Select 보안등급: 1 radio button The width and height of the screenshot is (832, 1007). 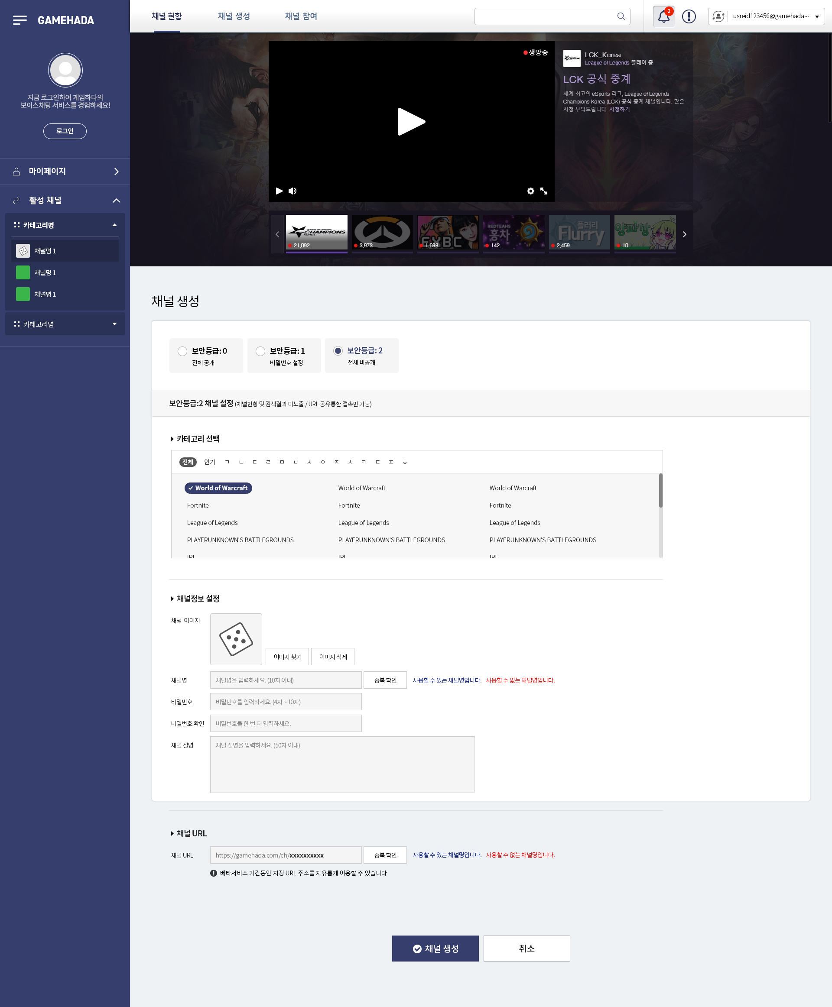[260, 351]
